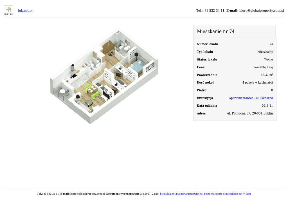Click the LUK logo in the header
Screen dimensions: 288x204
click(8, 10)
